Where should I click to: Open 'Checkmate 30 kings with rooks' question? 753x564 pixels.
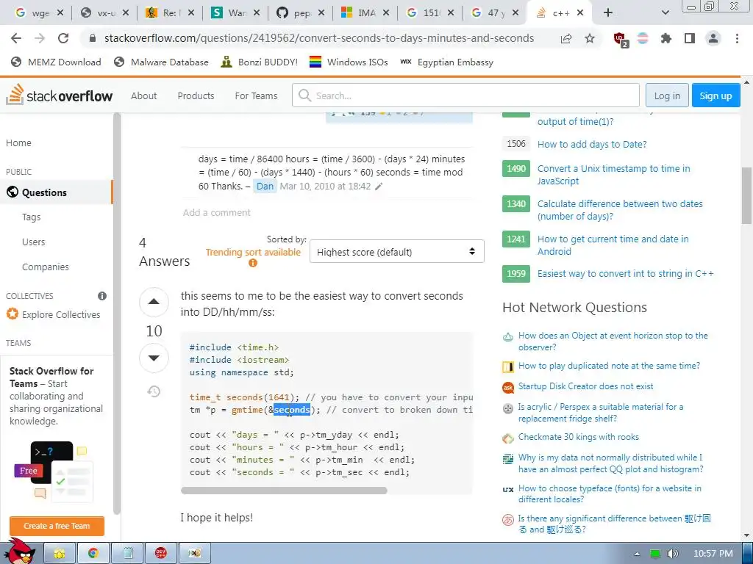pos(578,437)
